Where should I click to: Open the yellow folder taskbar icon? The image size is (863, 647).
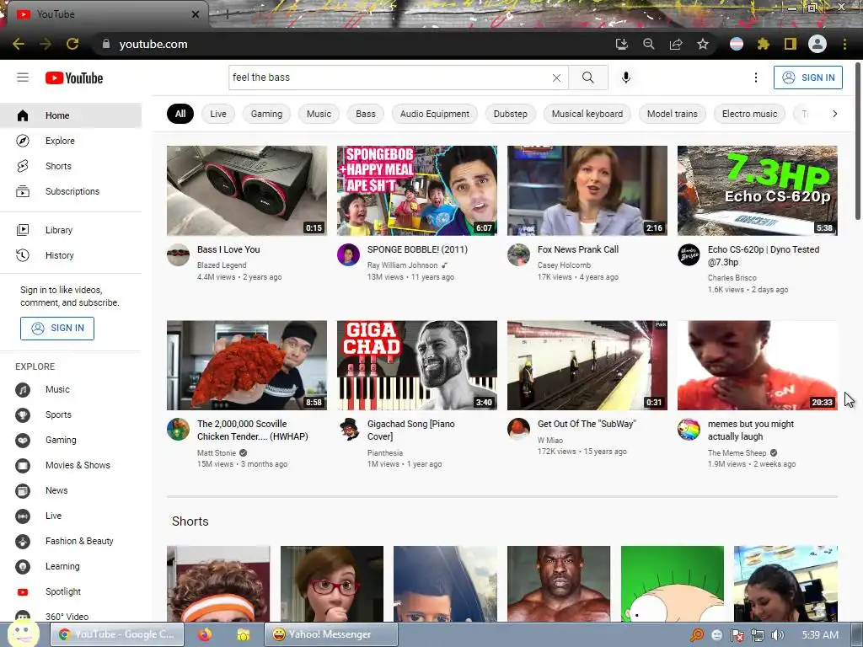(243, 635)
